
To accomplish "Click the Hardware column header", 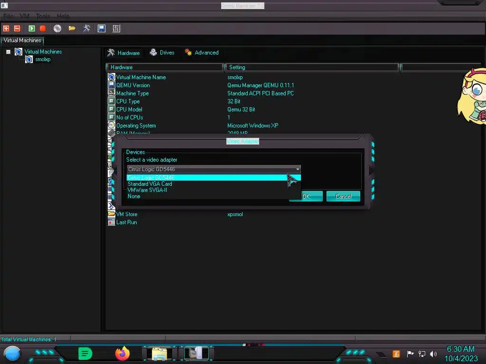I will pos(165,67).
